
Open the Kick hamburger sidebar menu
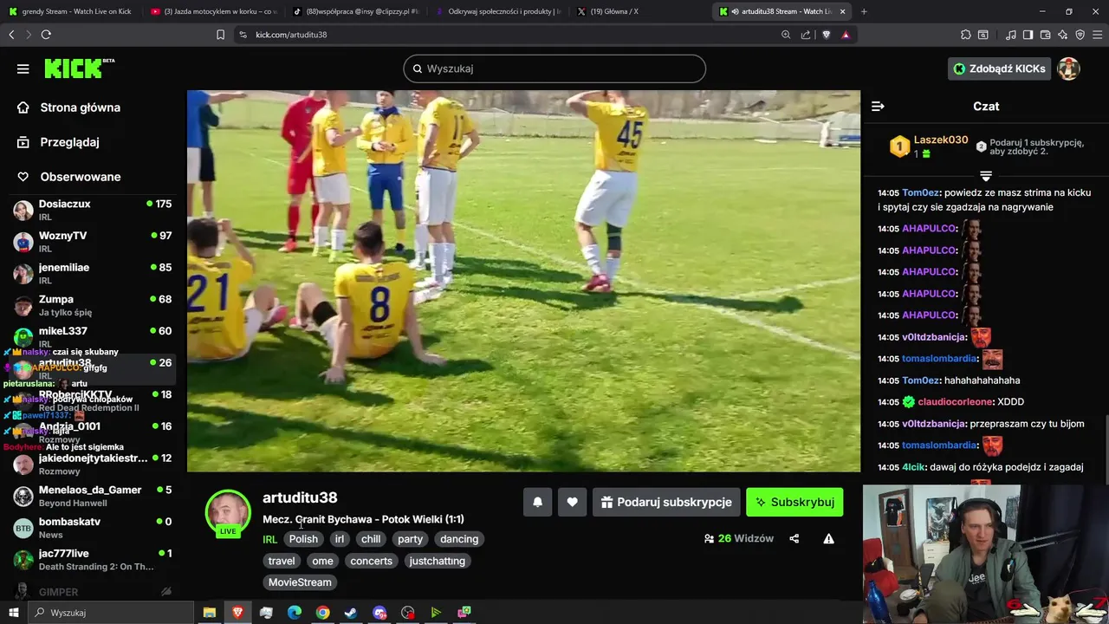pyautogui.click(x=23, y=68)
